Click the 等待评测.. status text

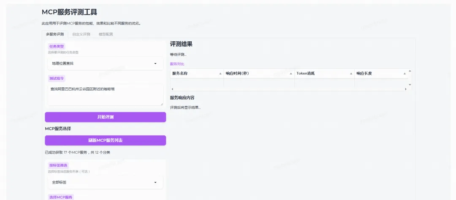(x=178, y=55)
